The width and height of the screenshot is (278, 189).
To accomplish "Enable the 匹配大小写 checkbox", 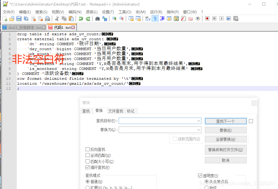I will (x=88, y=161).
